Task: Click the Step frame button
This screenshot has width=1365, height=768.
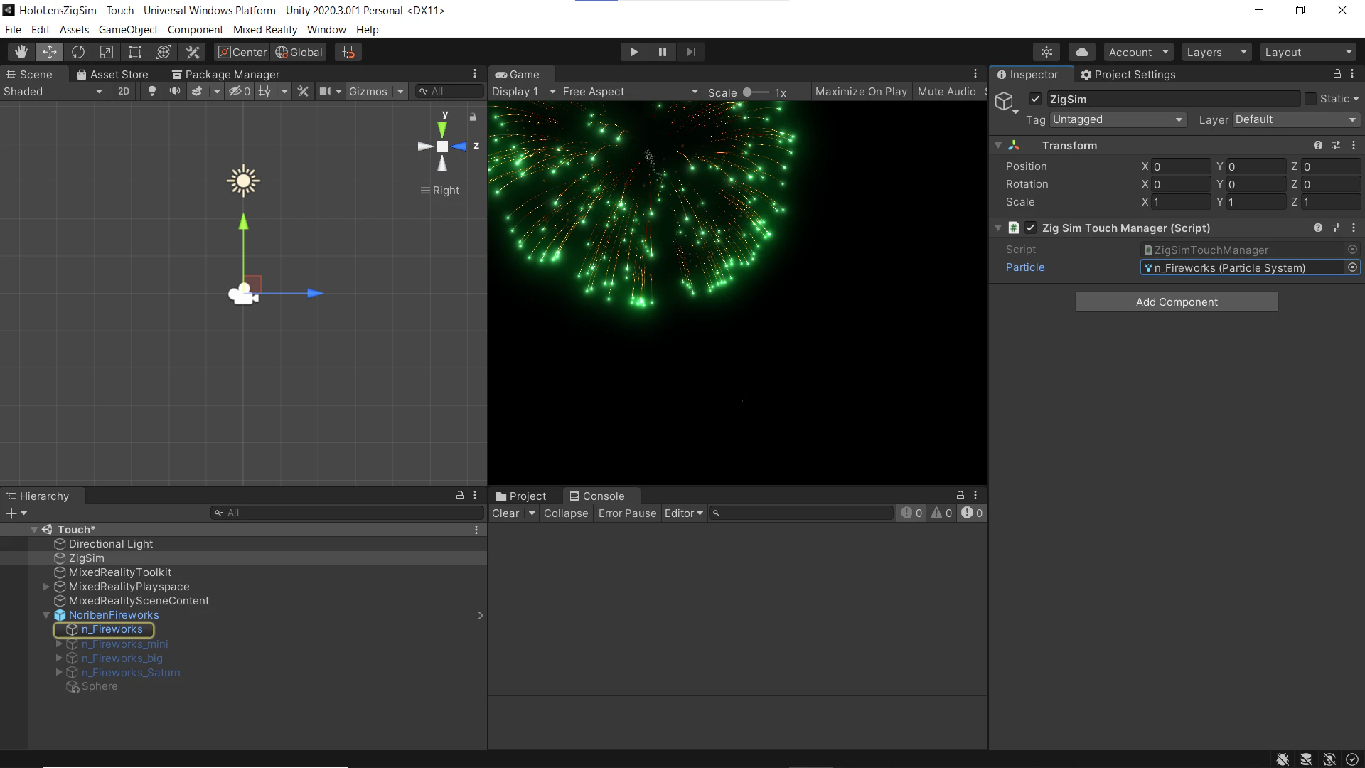Action: pos(691,52)
